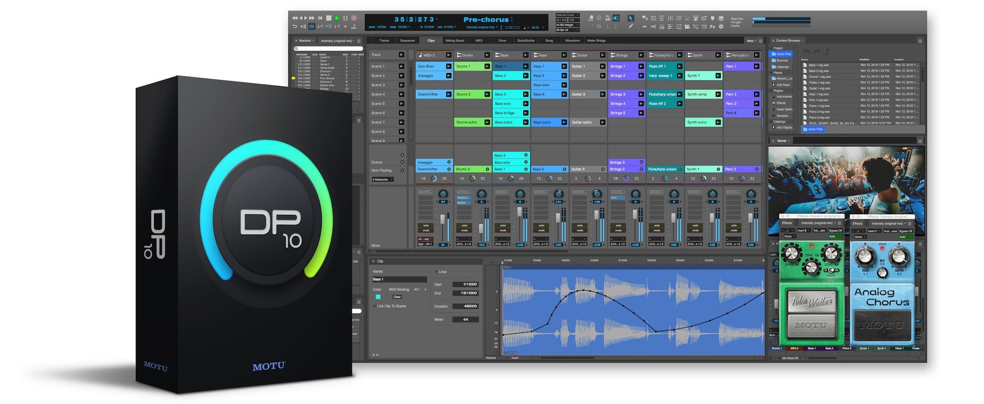Toggle the yellow Solo S button in the toolbar
The width and height of the screenshot is (984, 404).
599,27
